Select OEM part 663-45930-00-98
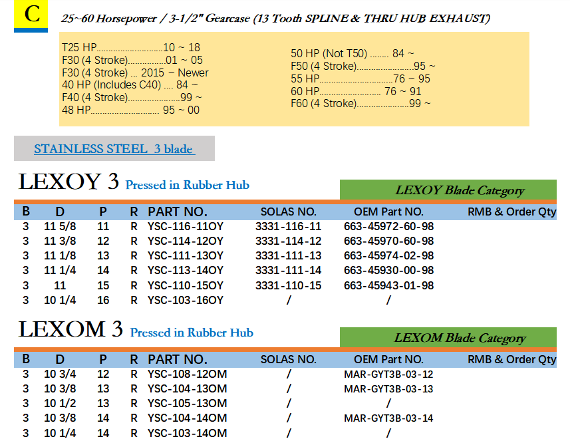This screenshot has height=445, width=570. click(x=388, y=270)
